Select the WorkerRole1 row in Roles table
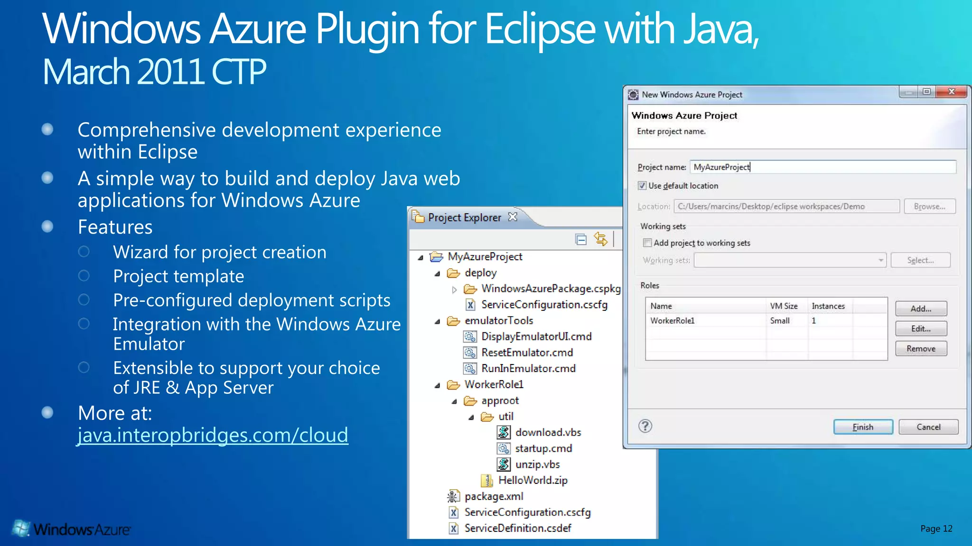The image size is (972, 546). (673, 321)
